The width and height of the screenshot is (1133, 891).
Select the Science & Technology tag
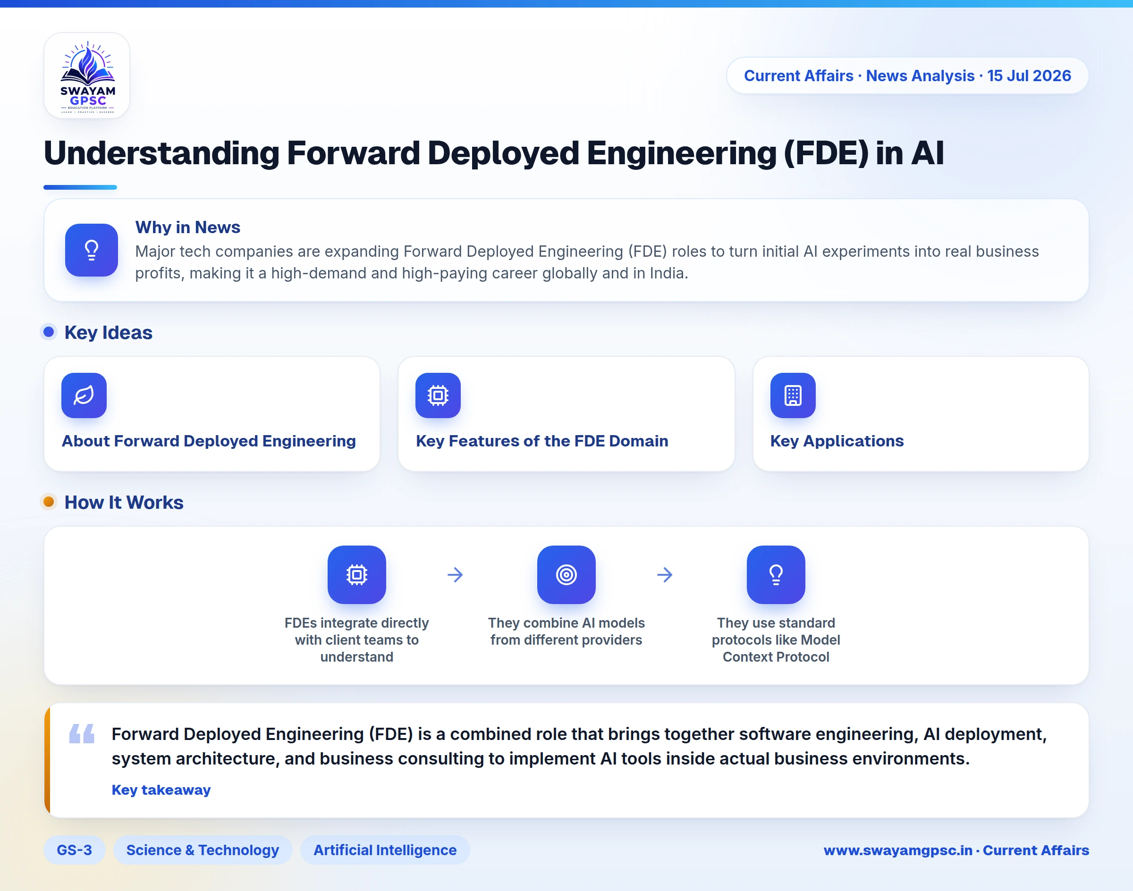pos(203,850)
